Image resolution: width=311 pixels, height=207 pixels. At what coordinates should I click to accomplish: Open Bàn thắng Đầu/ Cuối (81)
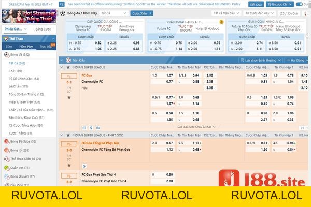click(x=26, y=117)
